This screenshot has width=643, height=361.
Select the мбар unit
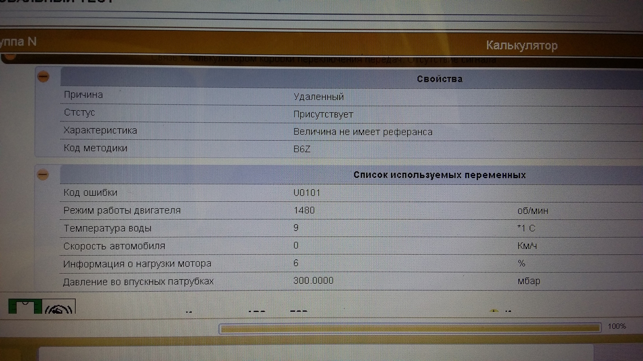pos(529,281)
